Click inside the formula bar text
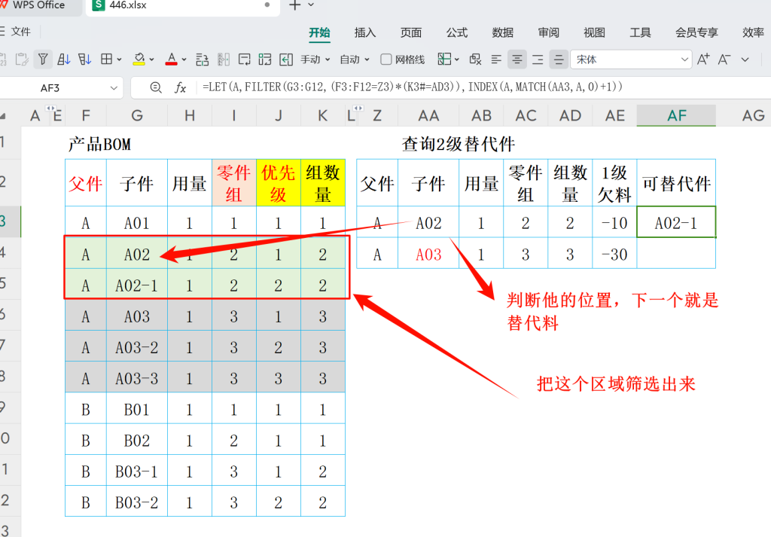 tap(412, 87)
